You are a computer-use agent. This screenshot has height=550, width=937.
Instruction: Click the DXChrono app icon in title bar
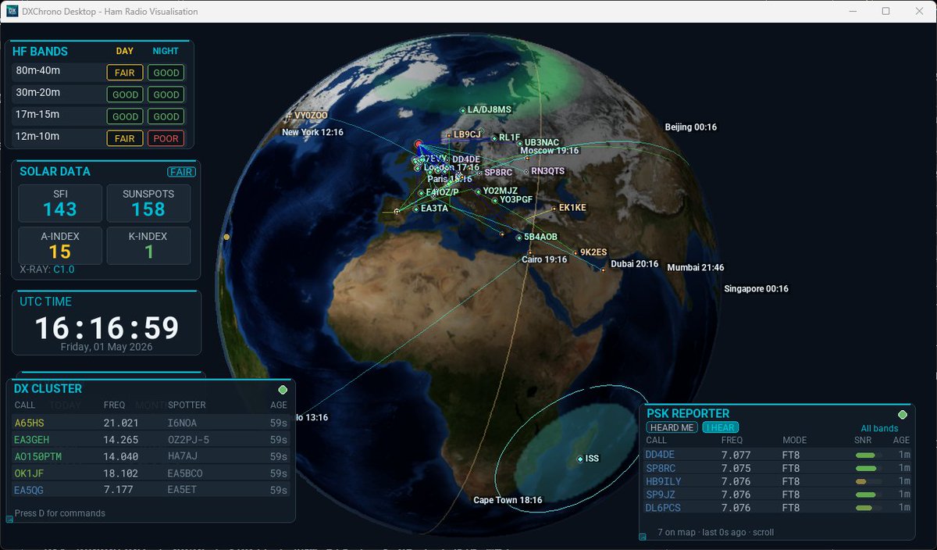12,11
